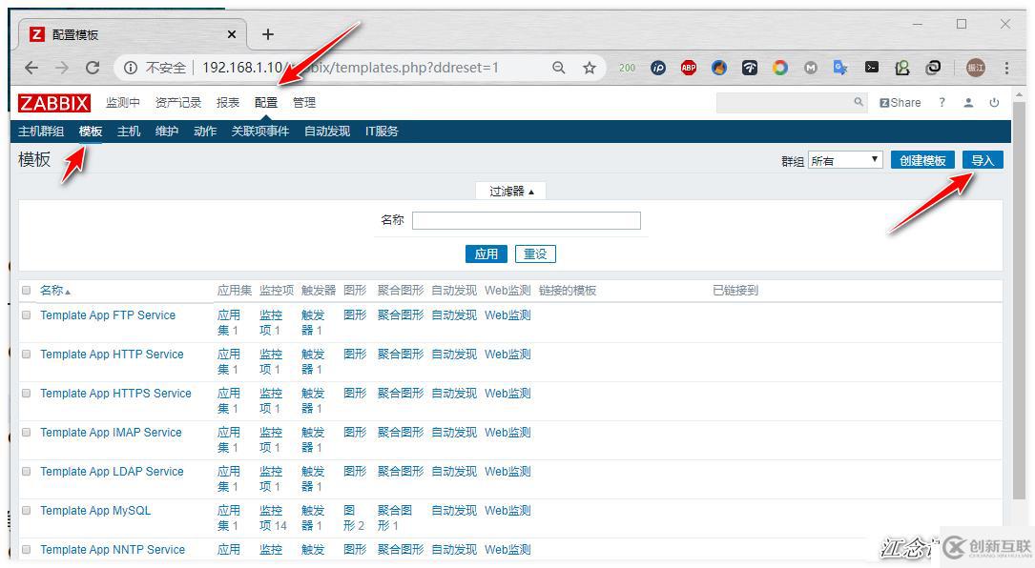Click the 导入 import button
The height and width of the screenshot is (568, 1035).
pyautogui.click(x=983, y=160)
